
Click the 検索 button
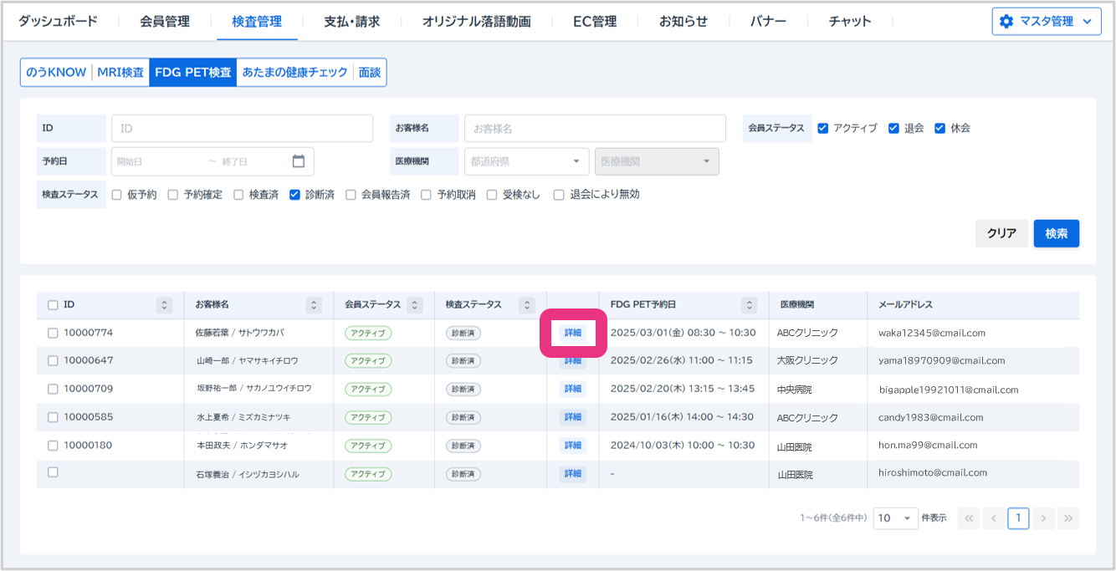pyautogui.click(x=1056, y=233)
